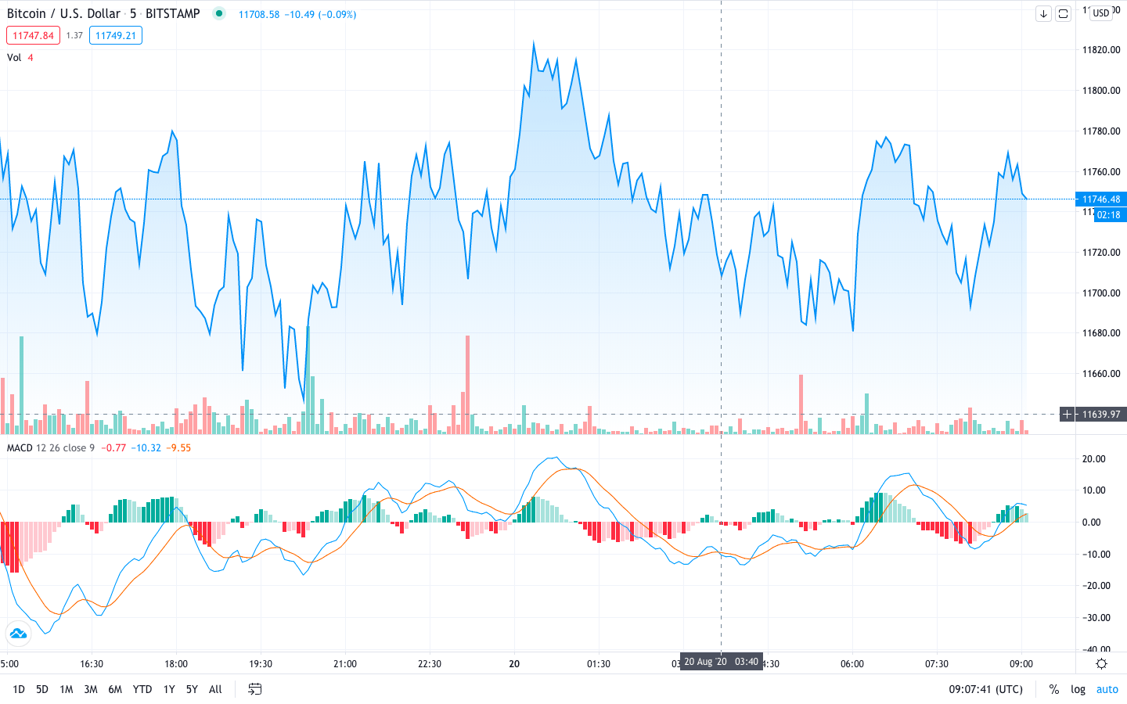Viewport: 1127px width, 704px height.
Task: Open chart settings gear on the time axis
Action: pos(1101,663)
